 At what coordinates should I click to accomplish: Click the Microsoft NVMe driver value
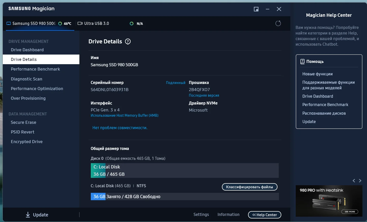198,110
